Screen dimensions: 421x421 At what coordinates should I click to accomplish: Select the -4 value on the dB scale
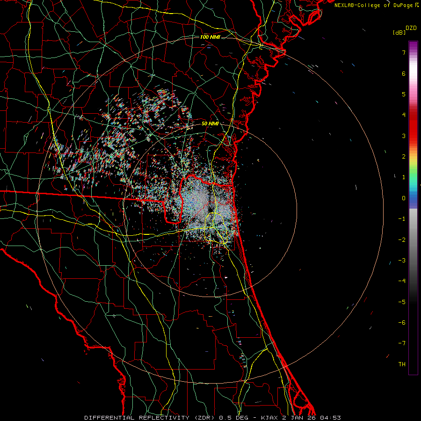click(x=402, y=281)
